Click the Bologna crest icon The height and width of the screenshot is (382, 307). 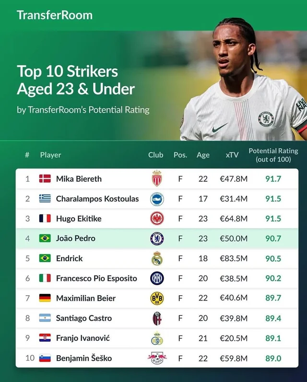pos(157,318)
